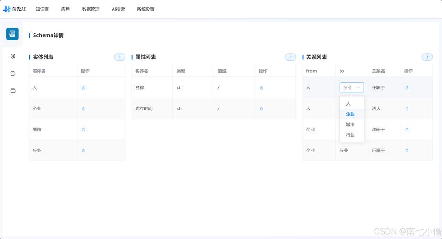Screen dimensions: 442x239
Task: Choose 城市 option in dropdown list
Action: 352,124
